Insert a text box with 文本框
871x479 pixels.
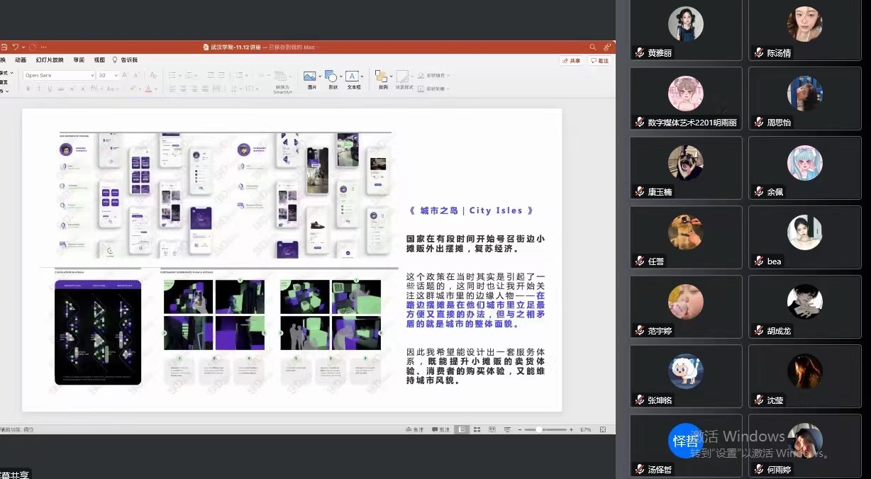click(x=353, y=77)
